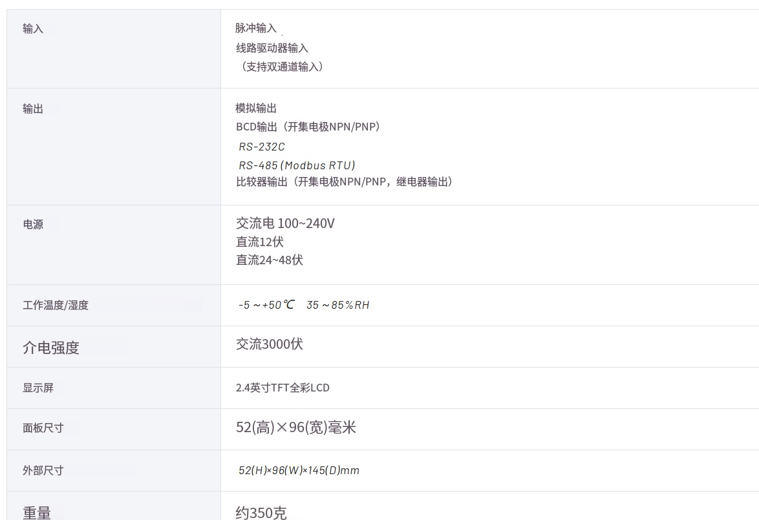759x520 pixels.
Task: Click the 线路驱动器输入 entry
Action: click(x=272, y=48)
